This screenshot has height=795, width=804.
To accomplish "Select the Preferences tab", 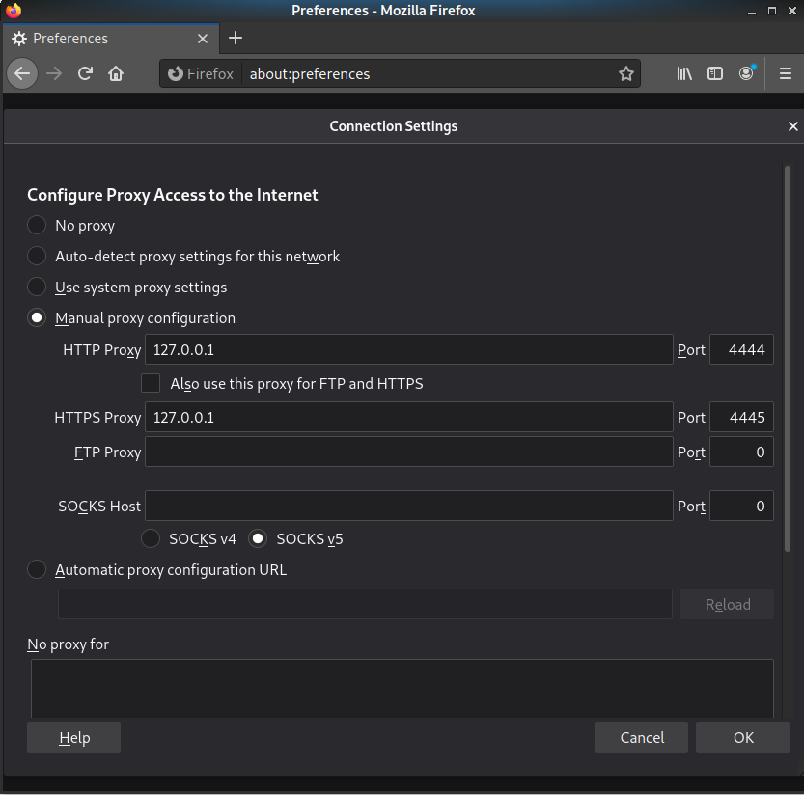I will (111, 39).
